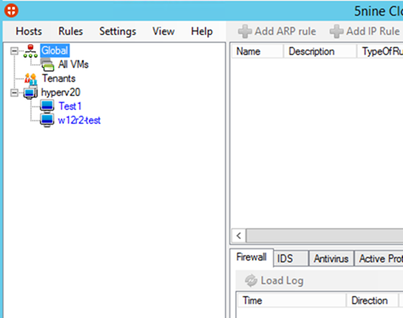Click the All VMs icon
The width and height of the screenshot is (403, 318).
coord(47,64)
